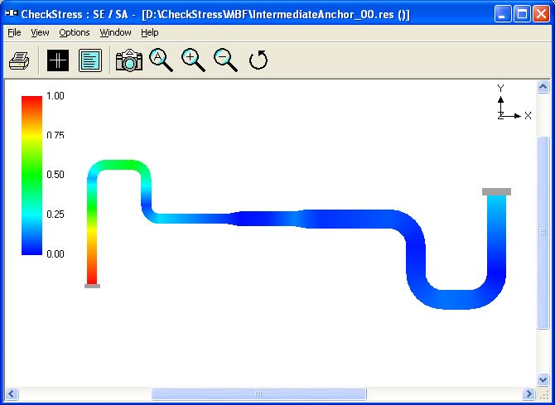Click the camera snapshot icon
Screen dimensions: 555x405
129,60
